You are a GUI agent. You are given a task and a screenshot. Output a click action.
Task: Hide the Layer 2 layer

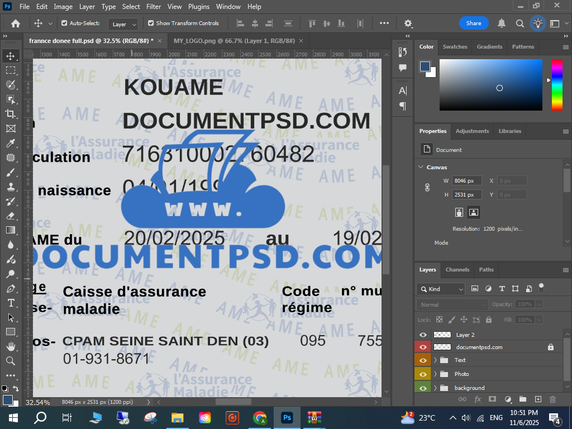(x=423, y=335)
